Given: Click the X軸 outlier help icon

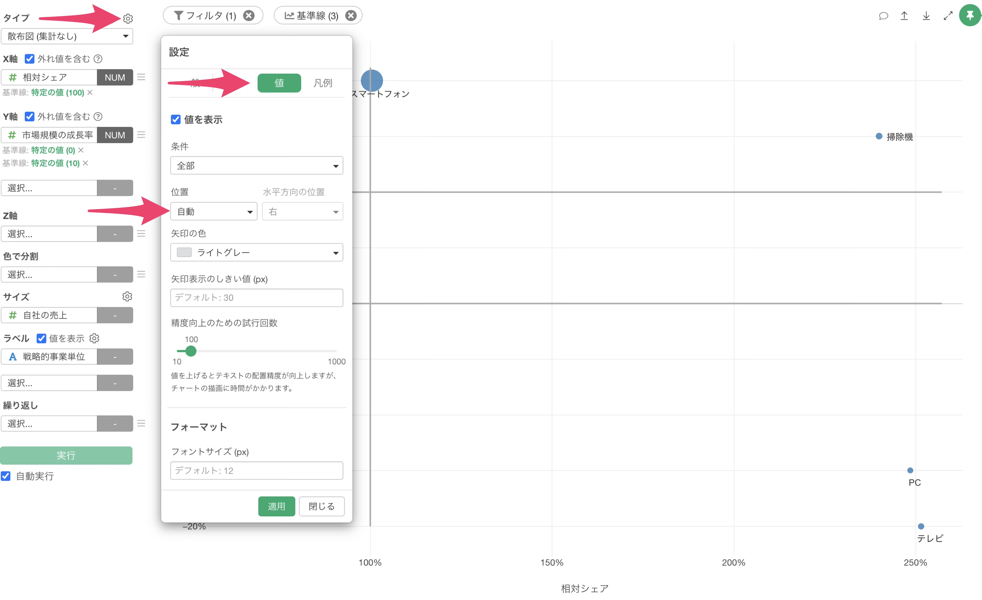Looking at the screenshot, I should click(98, 59).
